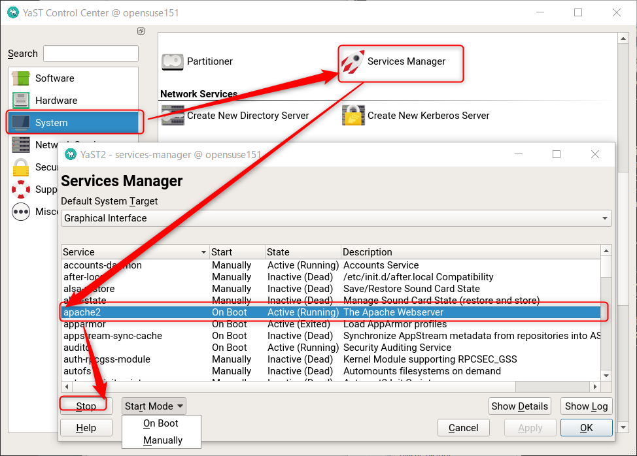Select the Network Services category icon
This screenshot has height=456, width=637.
click(21, 145)
